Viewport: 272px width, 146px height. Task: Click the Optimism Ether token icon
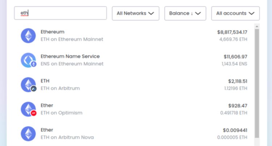(x=28, y=109)
